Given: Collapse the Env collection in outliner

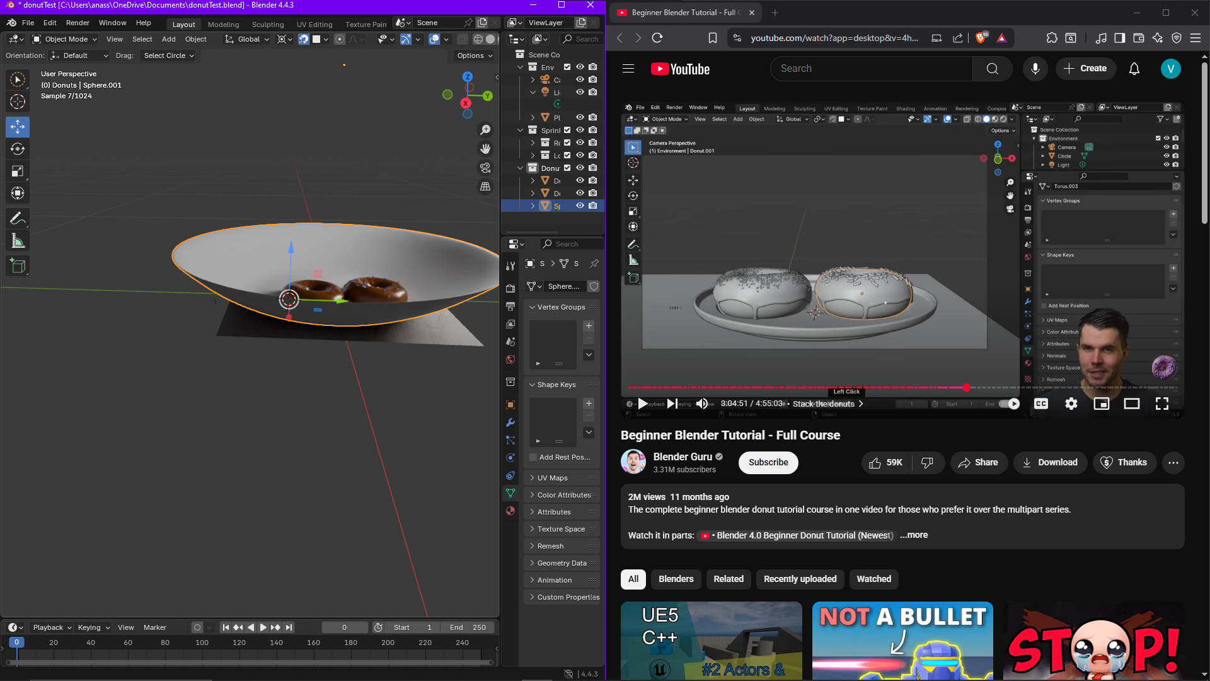Looking at the screenshot, I should pyautogui.click(x=521, y=67).
